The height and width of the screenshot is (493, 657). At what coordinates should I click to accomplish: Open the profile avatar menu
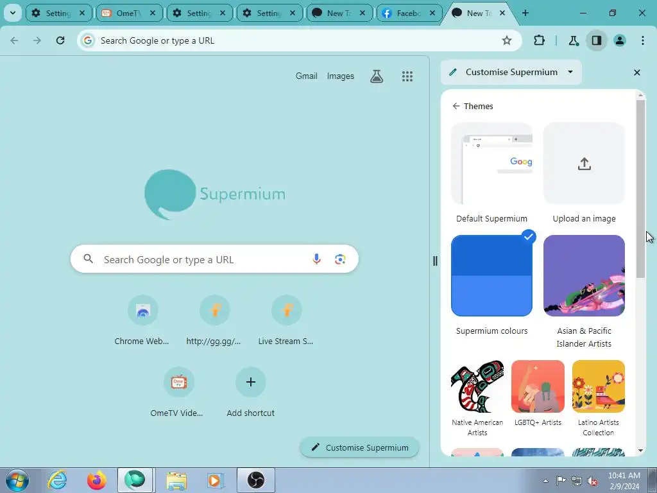(x=619, y=40)
